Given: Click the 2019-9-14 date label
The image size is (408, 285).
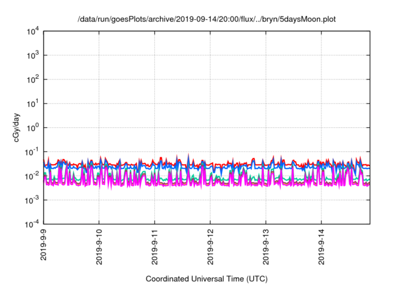Looking at the screenshot, I should (x=321, y=247).
